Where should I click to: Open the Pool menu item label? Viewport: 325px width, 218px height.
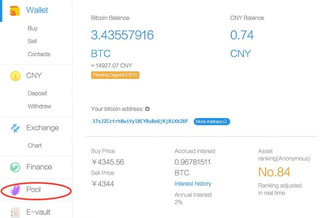tap(34, 190)
